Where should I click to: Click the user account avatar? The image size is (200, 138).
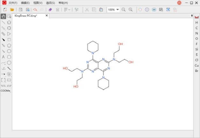pyautogui.click(x=179, y=3)
